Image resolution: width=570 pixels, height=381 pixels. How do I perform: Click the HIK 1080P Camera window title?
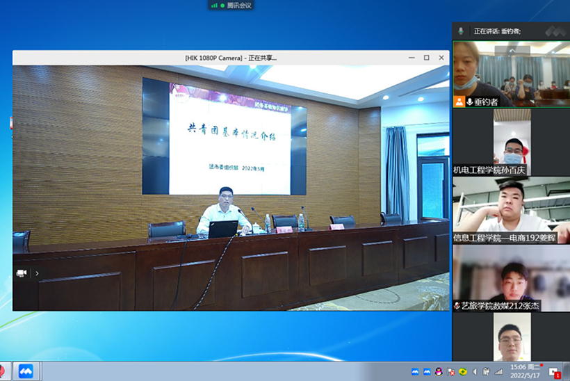pyautogui.click(x=231, y=58)
